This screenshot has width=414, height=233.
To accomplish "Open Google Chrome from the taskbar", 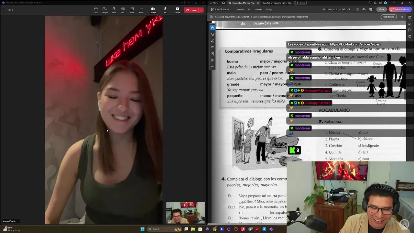I will point(214,229).
